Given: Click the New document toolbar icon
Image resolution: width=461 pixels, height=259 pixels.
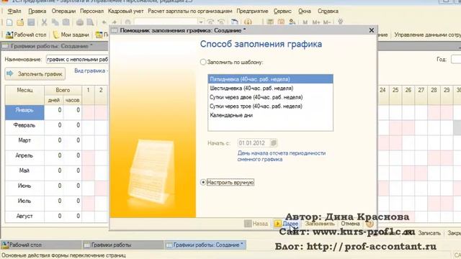Looking at the screenshot, I should pyautogui.click(x=9, y=22).
